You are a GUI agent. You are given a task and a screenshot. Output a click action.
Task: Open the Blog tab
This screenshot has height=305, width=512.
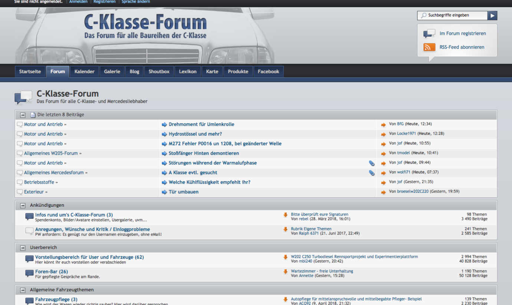[x=134, y=72]
